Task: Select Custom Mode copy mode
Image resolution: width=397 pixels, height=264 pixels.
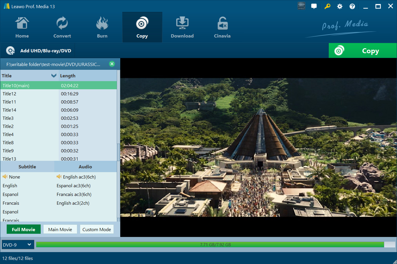Action: tap(97, 229)
